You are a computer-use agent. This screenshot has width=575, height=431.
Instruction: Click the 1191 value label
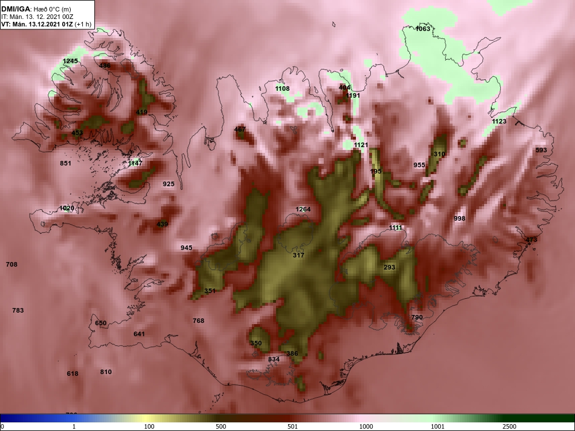(353, 95)
